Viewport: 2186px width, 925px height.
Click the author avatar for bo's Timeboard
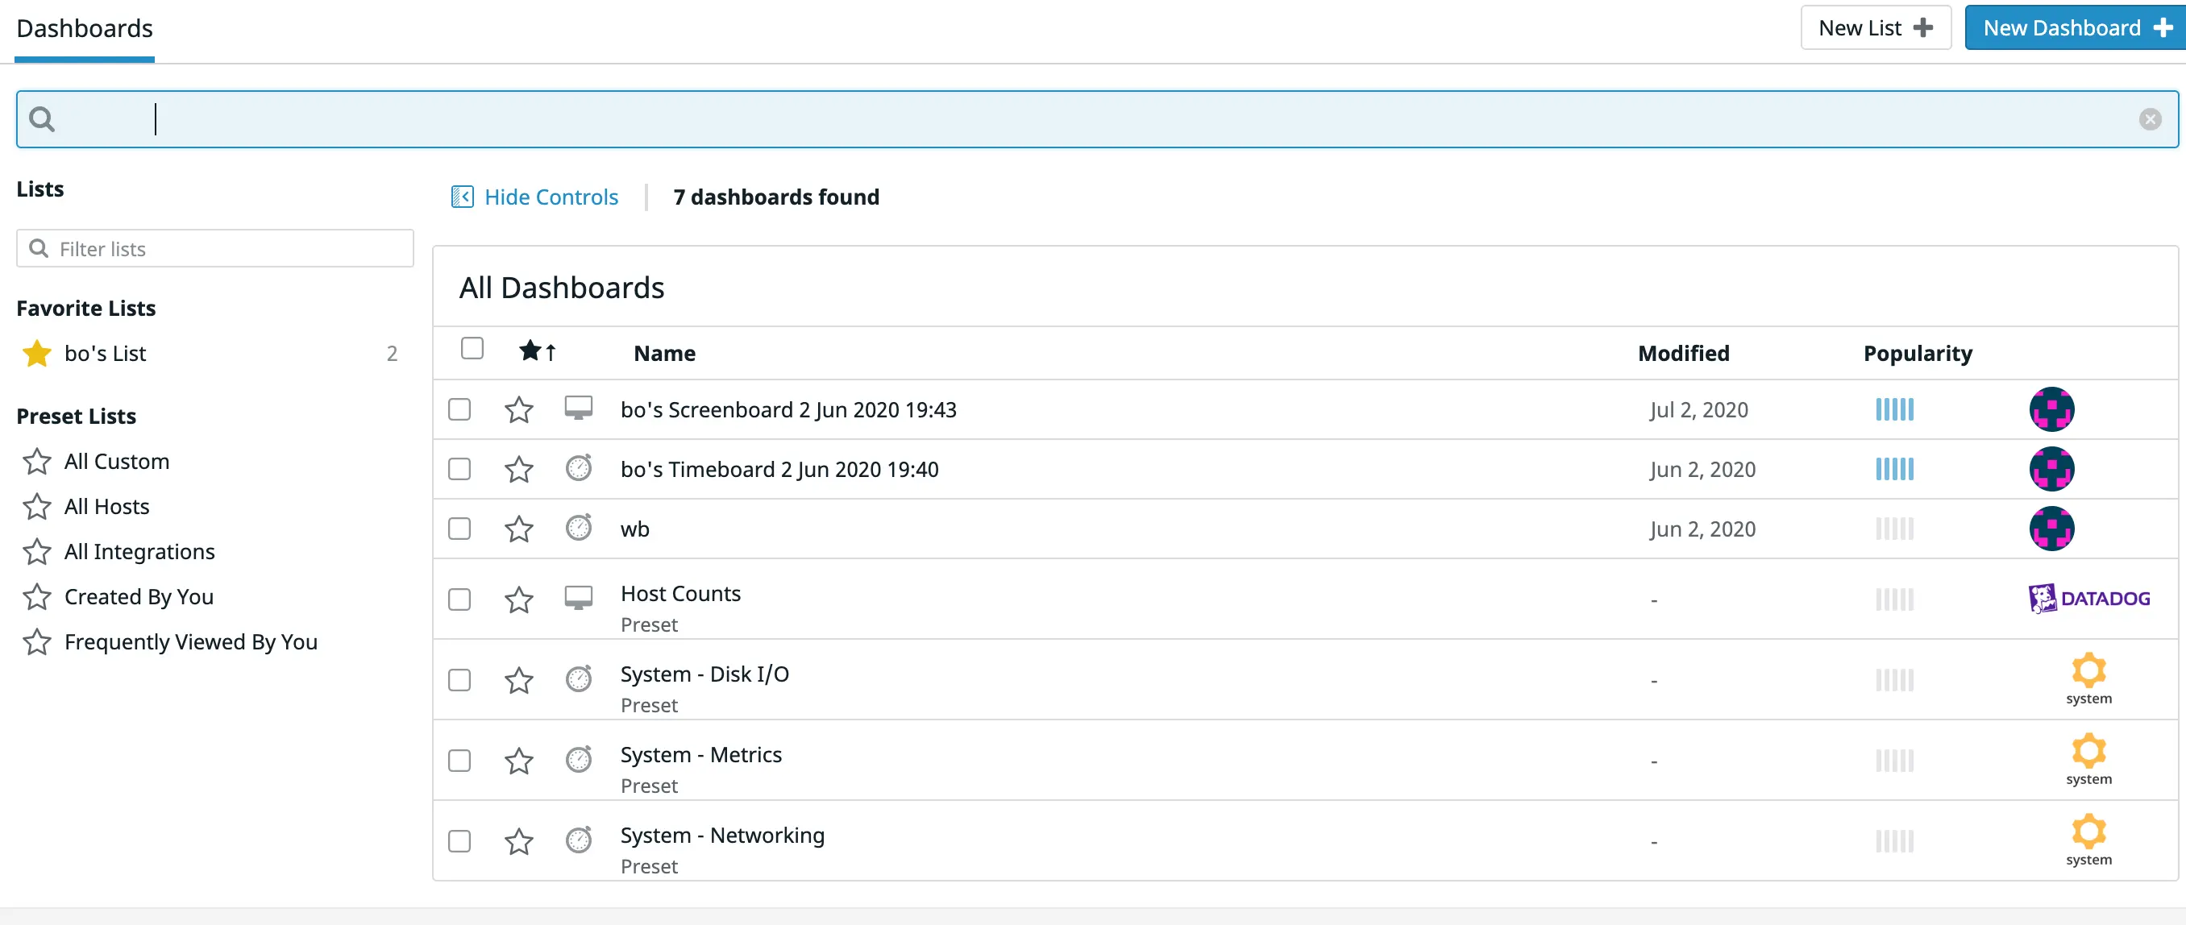pyautogui.click(x=2051, y=469)
